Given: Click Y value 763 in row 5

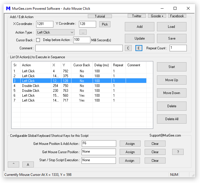Looking at the screenshot, I should 65,91.
